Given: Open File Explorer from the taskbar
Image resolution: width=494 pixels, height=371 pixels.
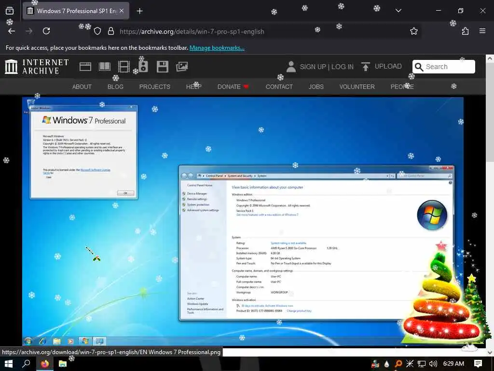Looking at the screenshot, I should point(62,364).
